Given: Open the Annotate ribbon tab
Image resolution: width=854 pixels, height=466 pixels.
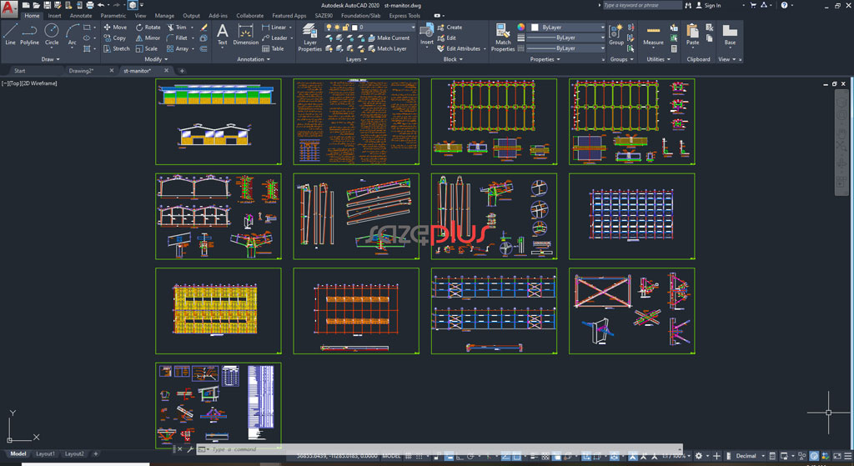Looking at the screenshot, I should click(81, 16).
